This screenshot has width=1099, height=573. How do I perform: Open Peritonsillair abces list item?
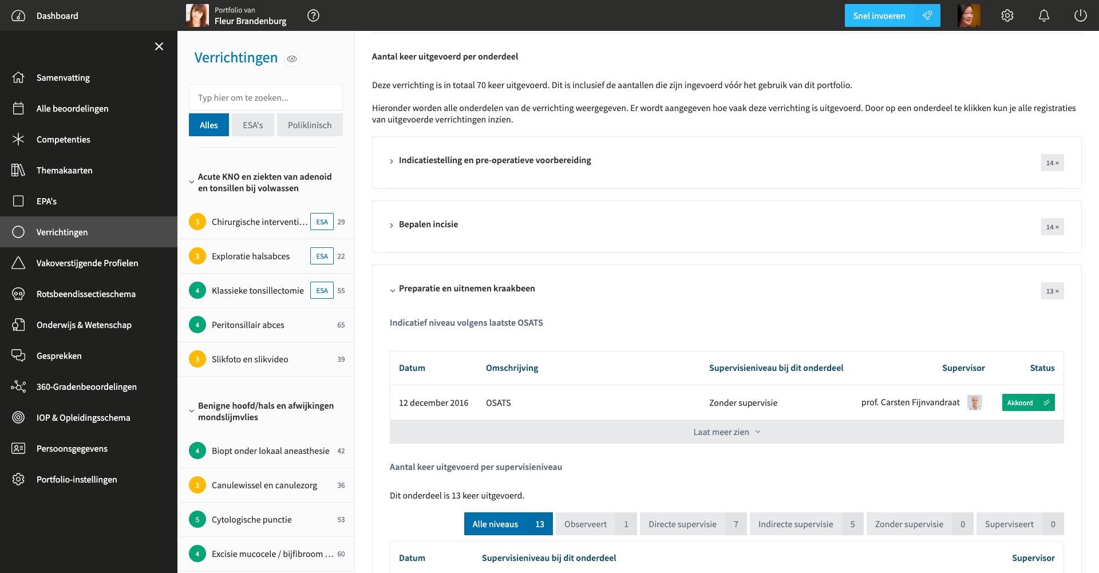[266, 325]
